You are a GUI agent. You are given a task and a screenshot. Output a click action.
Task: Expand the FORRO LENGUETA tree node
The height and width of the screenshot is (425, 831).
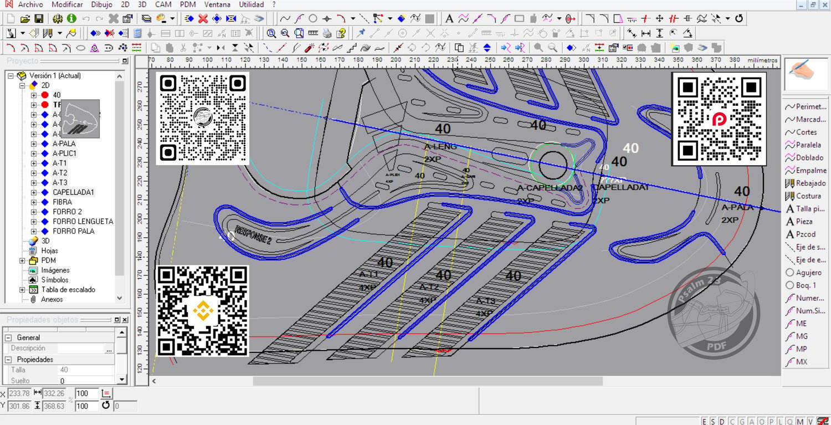34,222
